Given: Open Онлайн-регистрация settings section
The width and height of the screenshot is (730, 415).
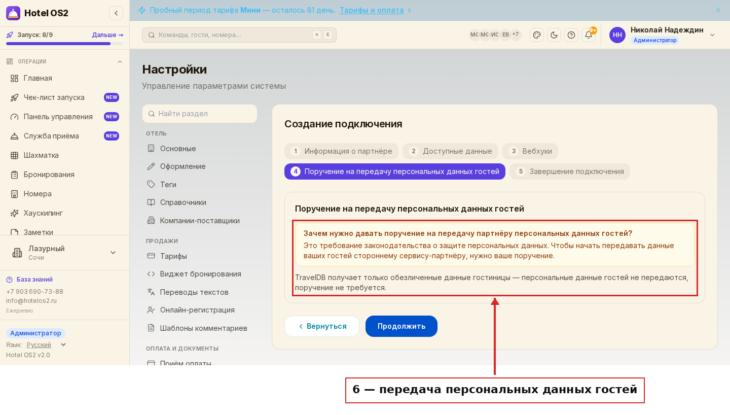Looking at the screenshot, I should pyautogui.click(x=200, y=310).
